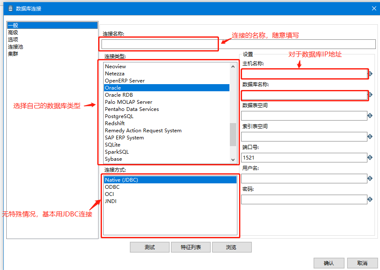
Task: Select PostgreSQL connection type
Action: point(167,116)
